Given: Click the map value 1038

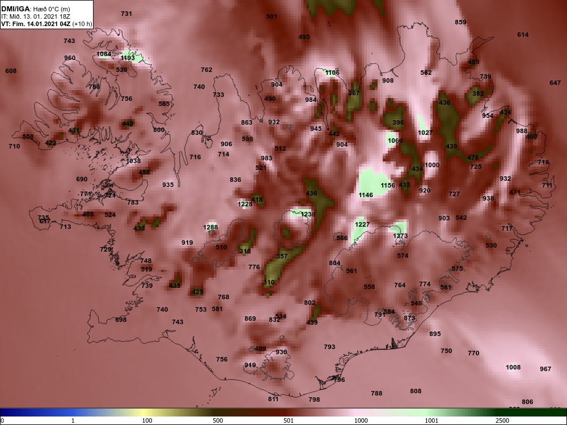Looking at the screenshot, I should point(133,161).
